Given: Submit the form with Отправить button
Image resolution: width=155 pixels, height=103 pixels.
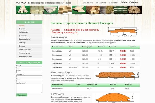Looking at the screenshot, I should coord(22,95).
